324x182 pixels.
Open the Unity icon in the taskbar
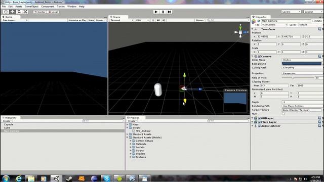click(56, 178)
